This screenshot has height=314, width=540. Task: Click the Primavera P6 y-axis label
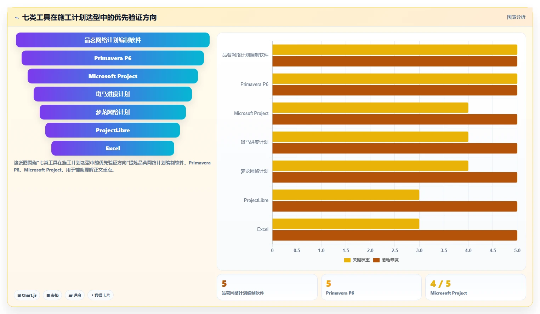pos(254,84)
